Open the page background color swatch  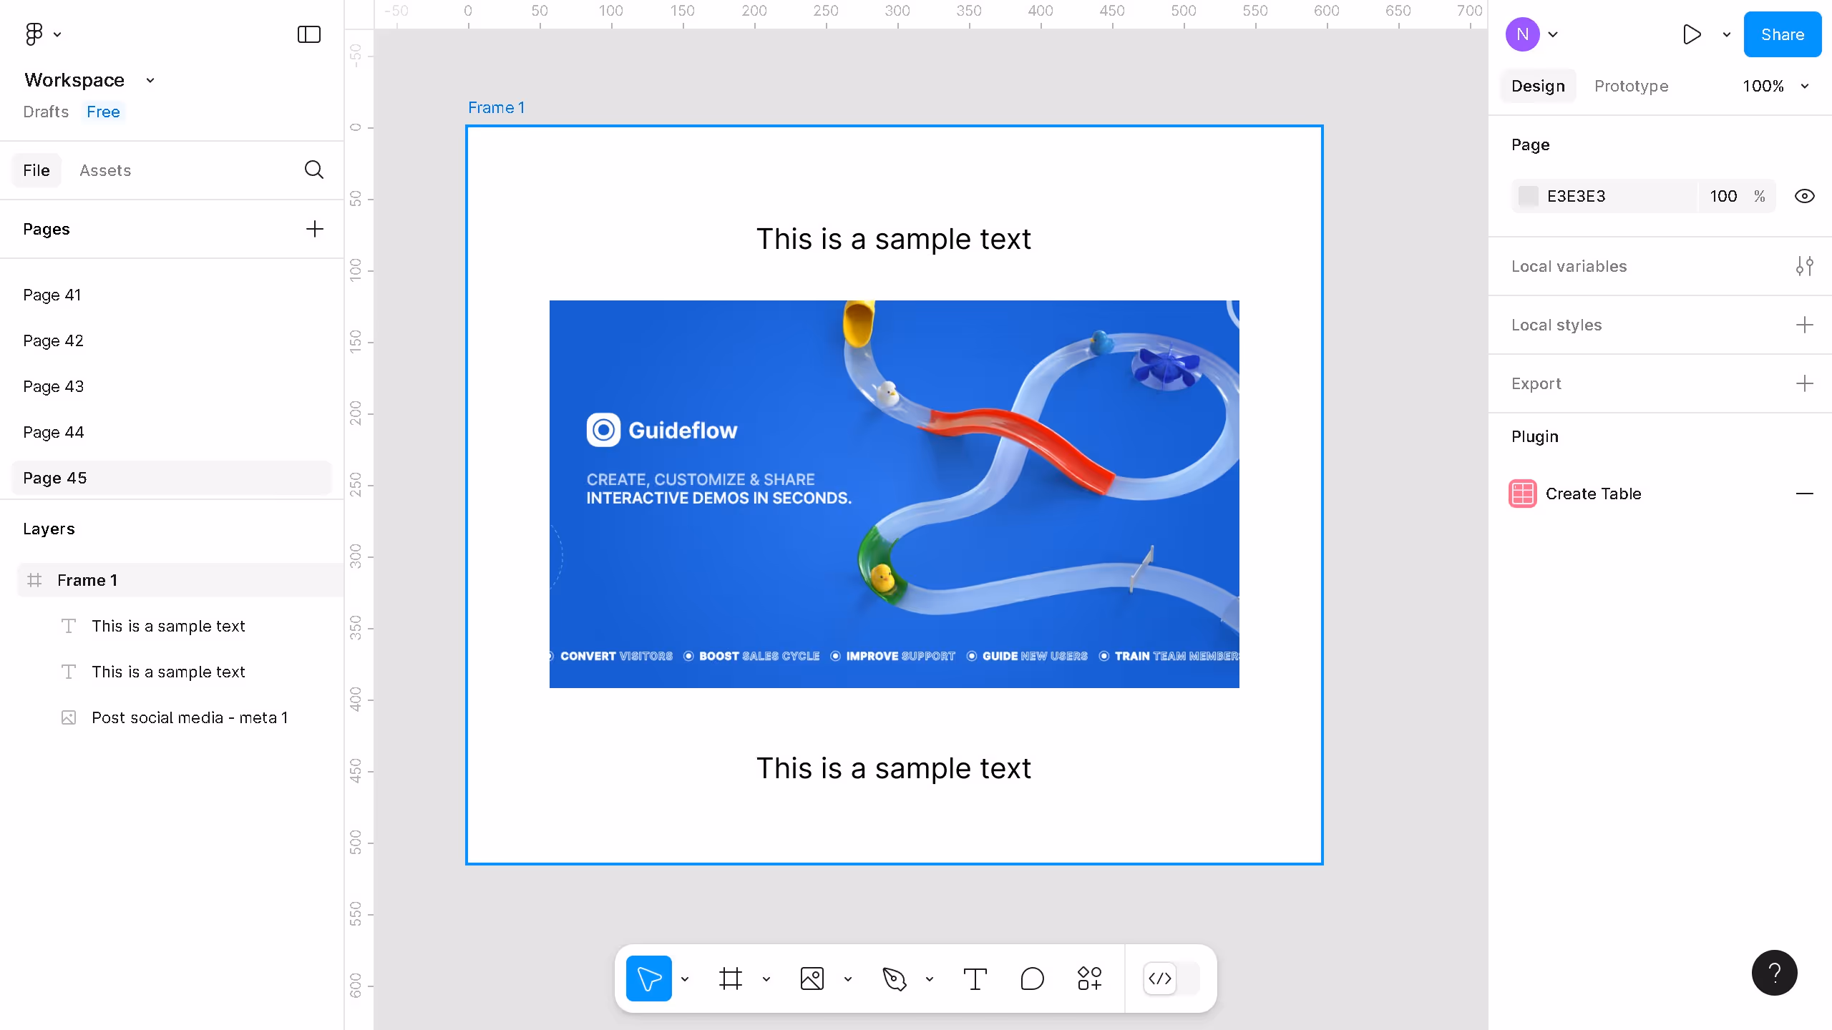click(x=1528, y=195)
